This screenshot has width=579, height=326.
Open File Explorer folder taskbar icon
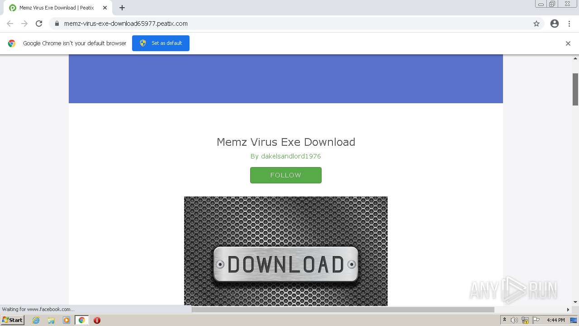pyautogui.click(x=51, y=320)
